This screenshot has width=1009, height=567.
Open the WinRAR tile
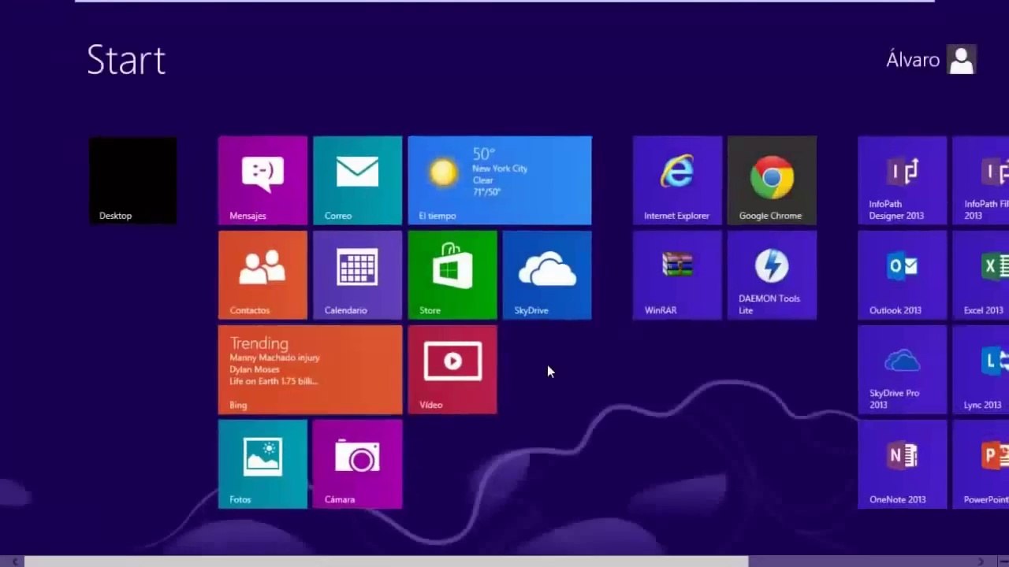[677, 275]
